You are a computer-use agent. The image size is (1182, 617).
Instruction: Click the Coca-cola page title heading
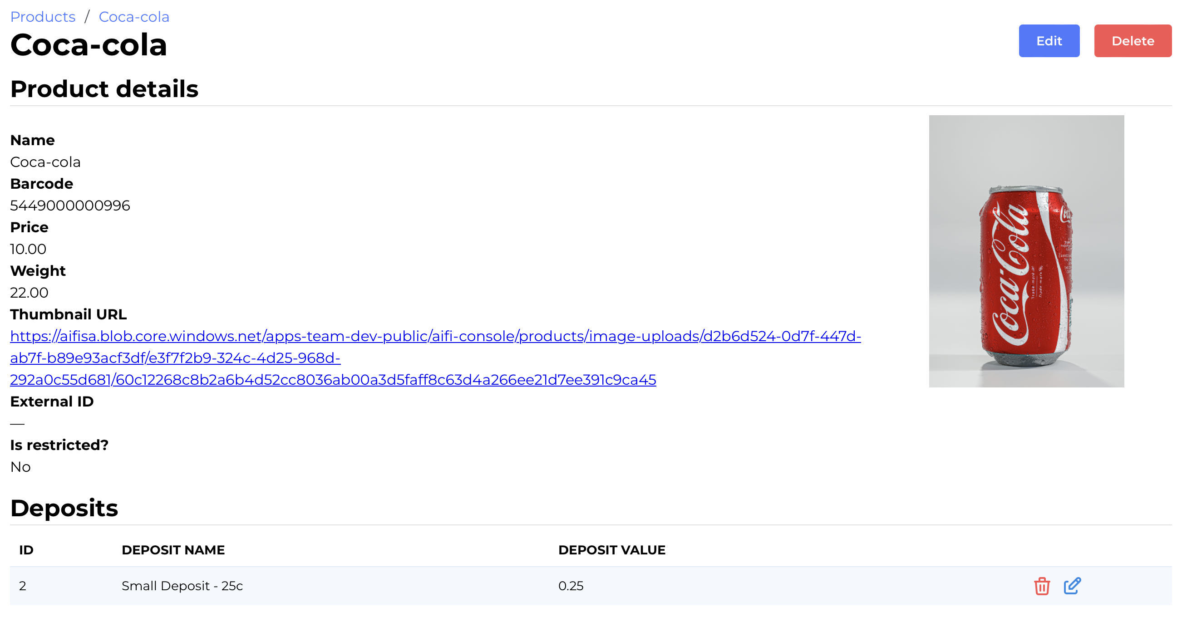89,45
